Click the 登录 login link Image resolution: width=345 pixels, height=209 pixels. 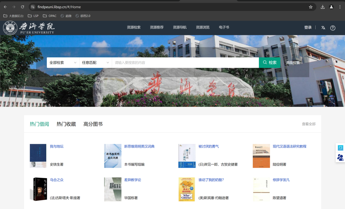308,27
